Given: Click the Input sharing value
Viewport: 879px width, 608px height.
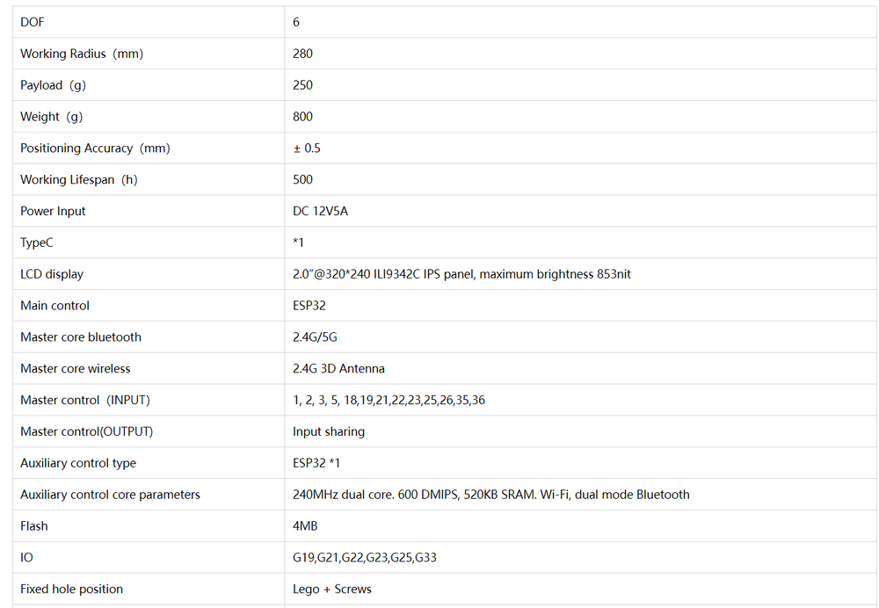Looking at the screenshot, I should (329, 431).
